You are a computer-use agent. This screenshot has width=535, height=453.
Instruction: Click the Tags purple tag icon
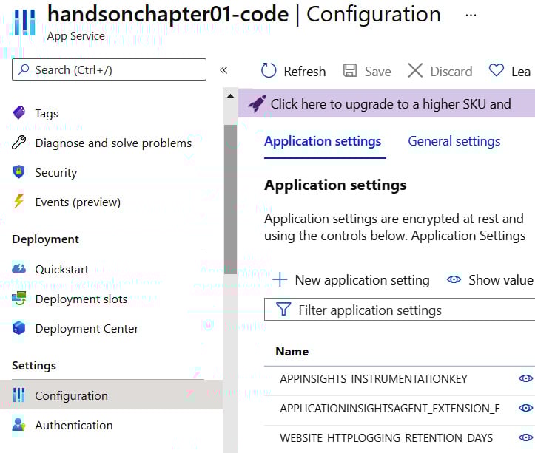tap(18, 112)
